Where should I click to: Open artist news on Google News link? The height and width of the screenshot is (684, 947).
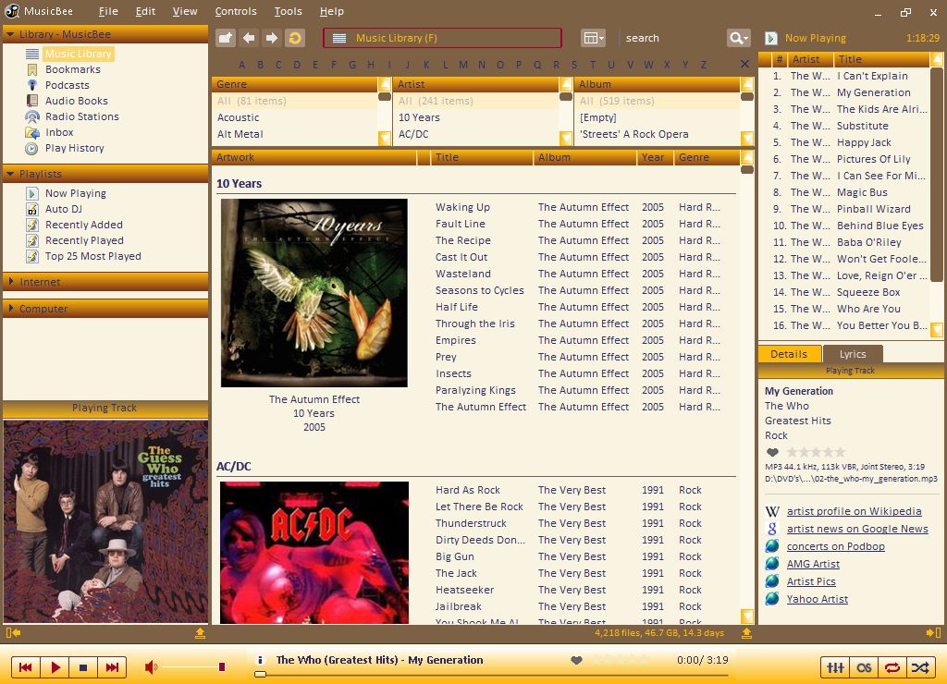click(x=857, y=529)
